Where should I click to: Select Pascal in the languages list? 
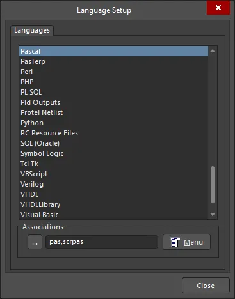click(113, 51)
